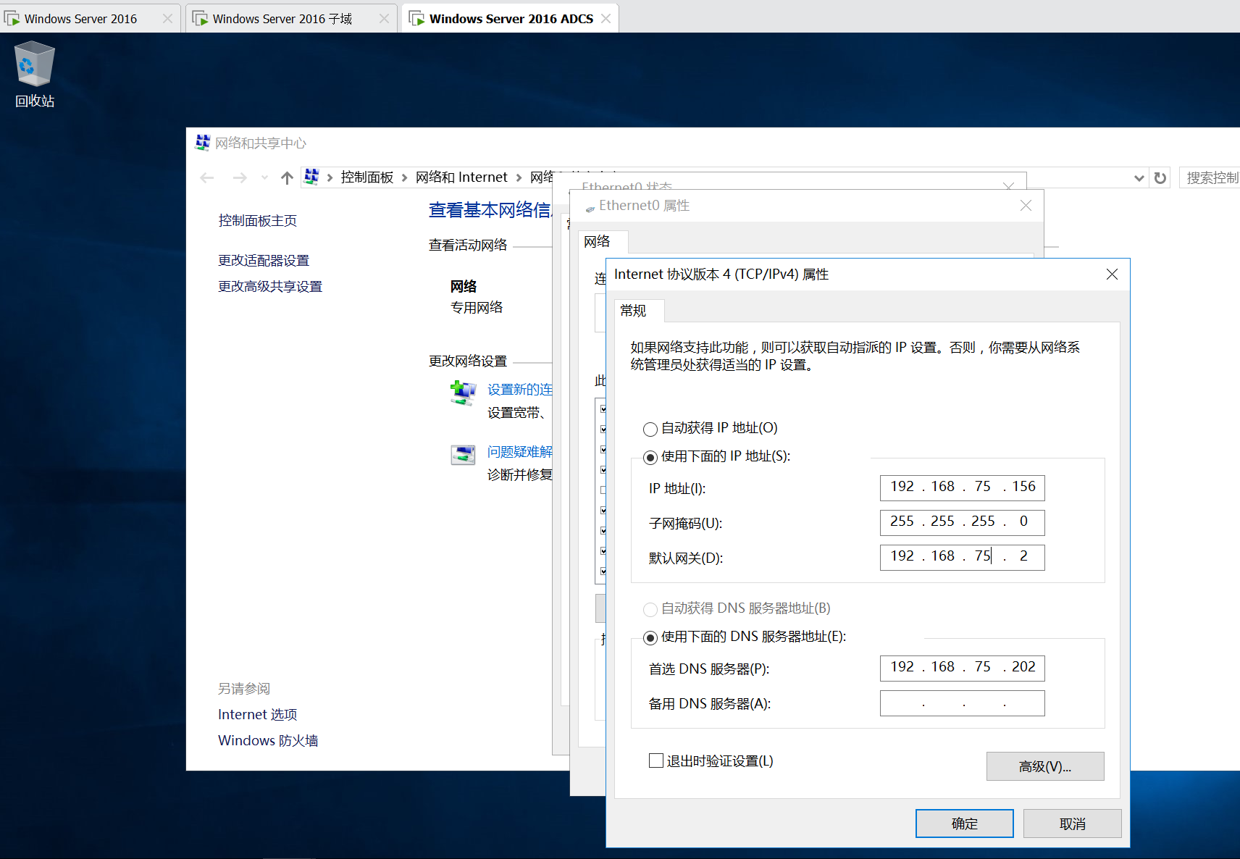Click the 取消 button

(1072, 824)
